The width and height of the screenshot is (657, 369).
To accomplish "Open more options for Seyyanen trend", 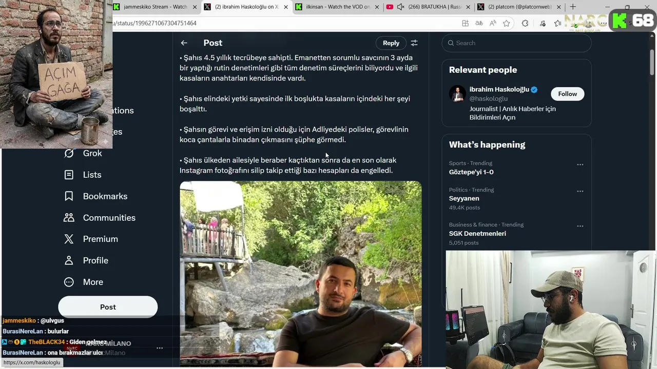I will pyautogui.click(x=580, y=191).
